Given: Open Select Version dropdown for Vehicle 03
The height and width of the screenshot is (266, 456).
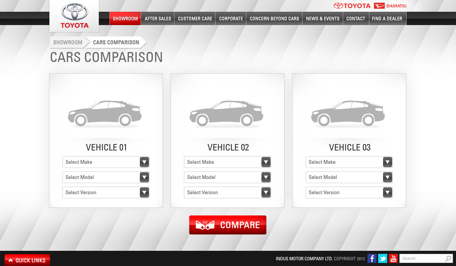Looking at the screenshot, I should coord(349,193).
